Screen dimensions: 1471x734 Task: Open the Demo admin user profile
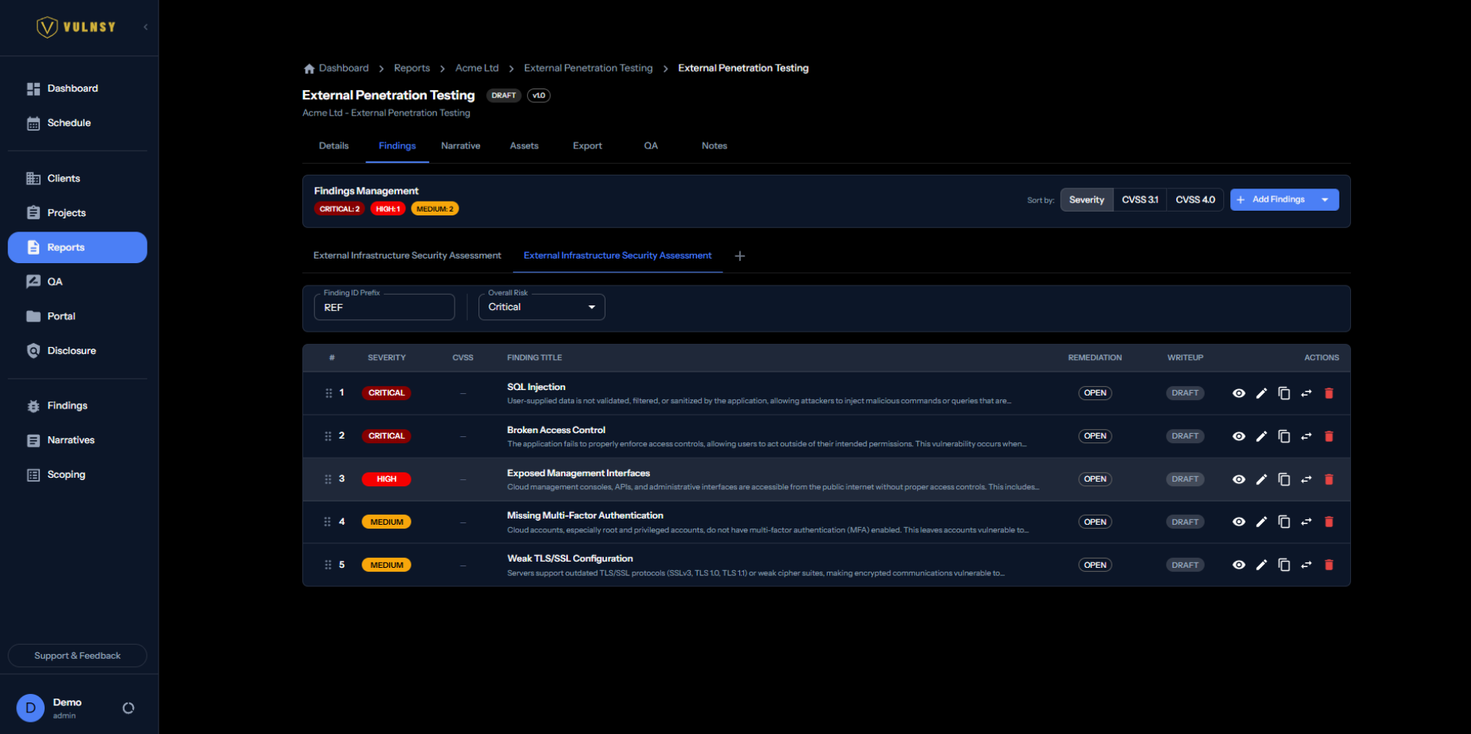pyautogui.click(x=49, y=708)
